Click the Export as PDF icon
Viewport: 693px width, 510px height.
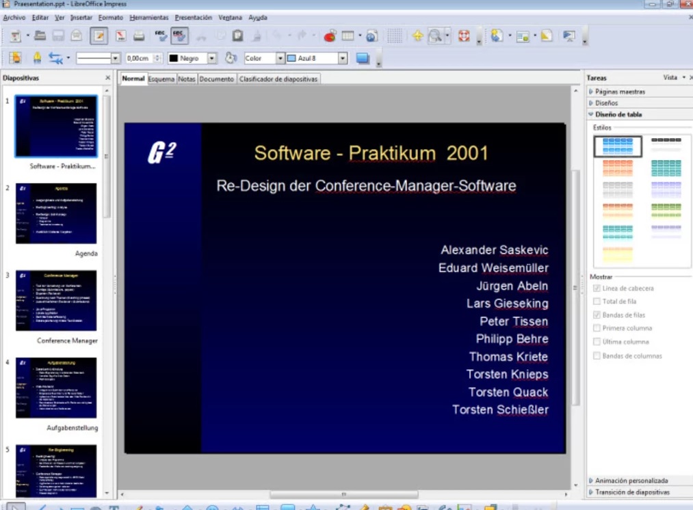120,36
